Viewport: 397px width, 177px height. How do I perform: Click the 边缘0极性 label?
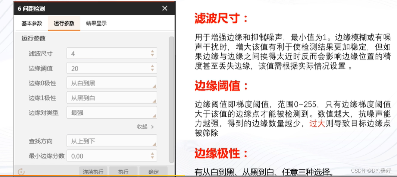42,83
